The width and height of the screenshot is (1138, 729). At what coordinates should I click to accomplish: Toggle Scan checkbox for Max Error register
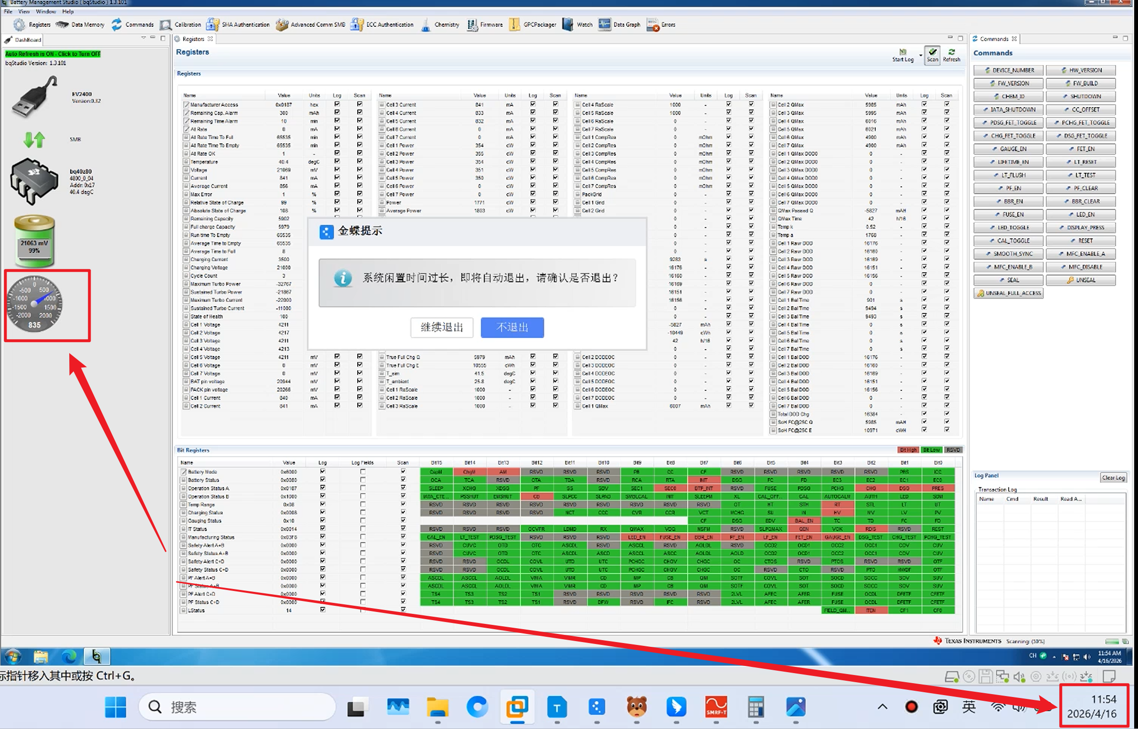pos(360,193)
